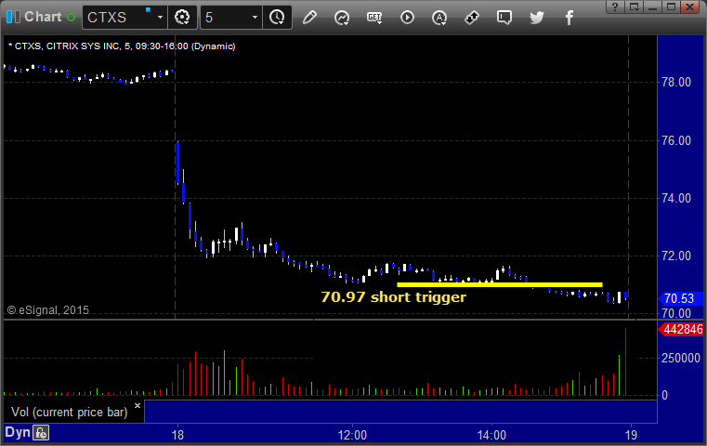The width and height of the screenshot is (707, 446).
Task: Open the symbol settings gear menu
Action: tap(182, 18)
